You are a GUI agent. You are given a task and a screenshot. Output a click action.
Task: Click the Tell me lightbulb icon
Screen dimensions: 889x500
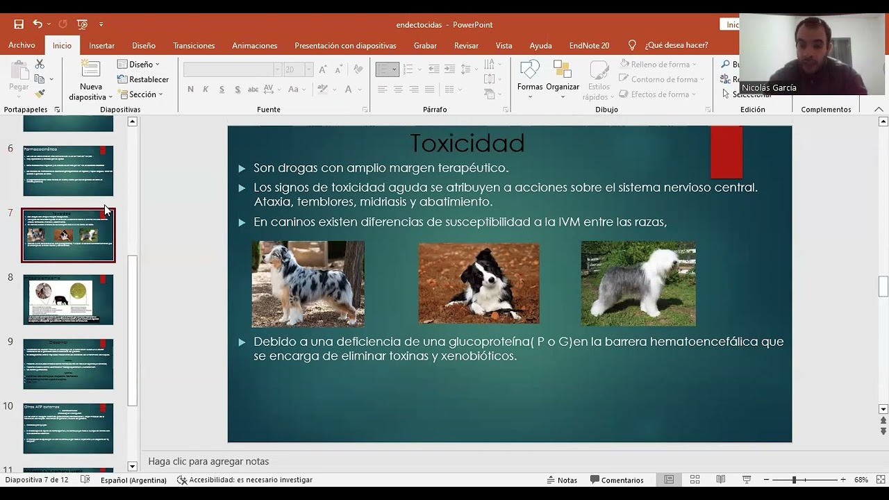click(632, 45)
